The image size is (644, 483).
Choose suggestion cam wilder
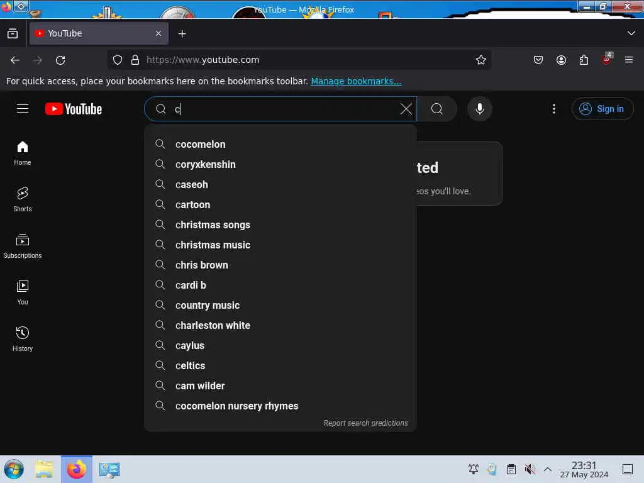280,386
